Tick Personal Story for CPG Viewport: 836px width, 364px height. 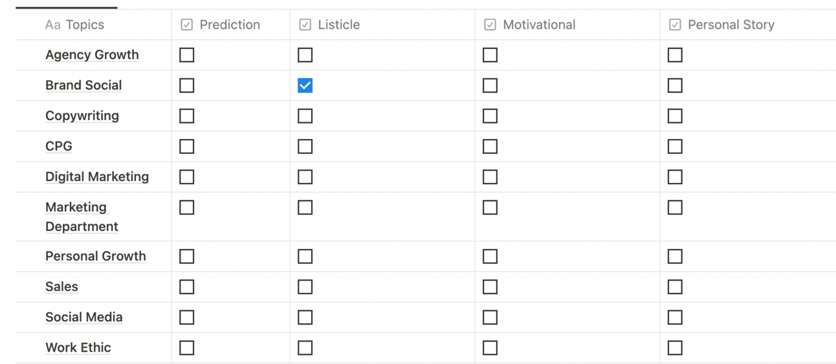675,146
